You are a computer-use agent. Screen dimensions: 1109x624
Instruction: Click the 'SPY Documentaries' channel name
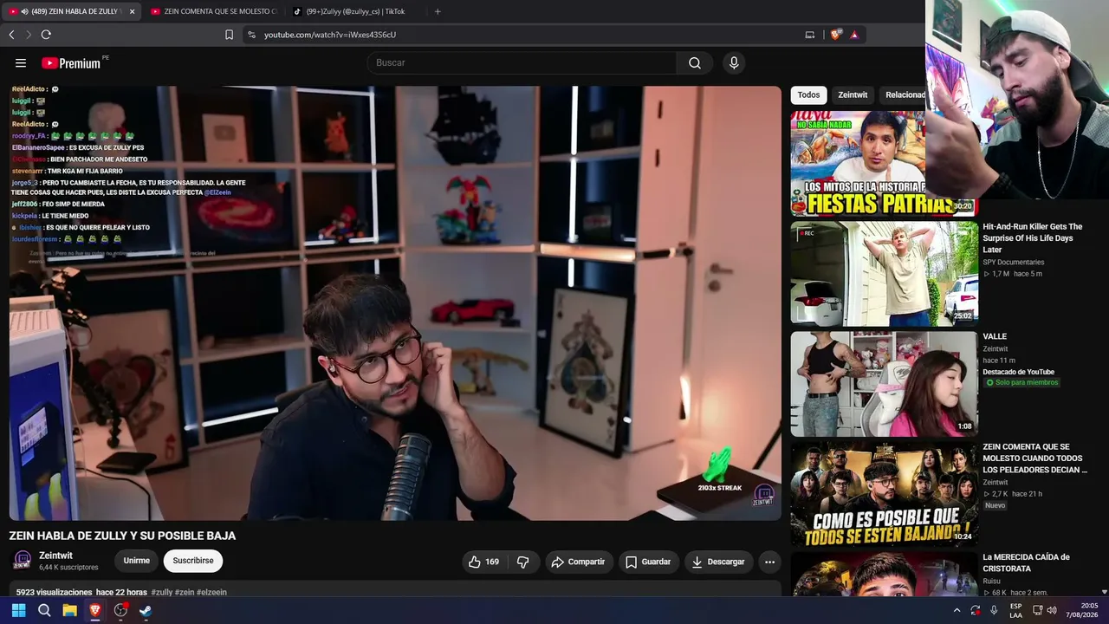pyautogui.click(x=1013, y=262)
